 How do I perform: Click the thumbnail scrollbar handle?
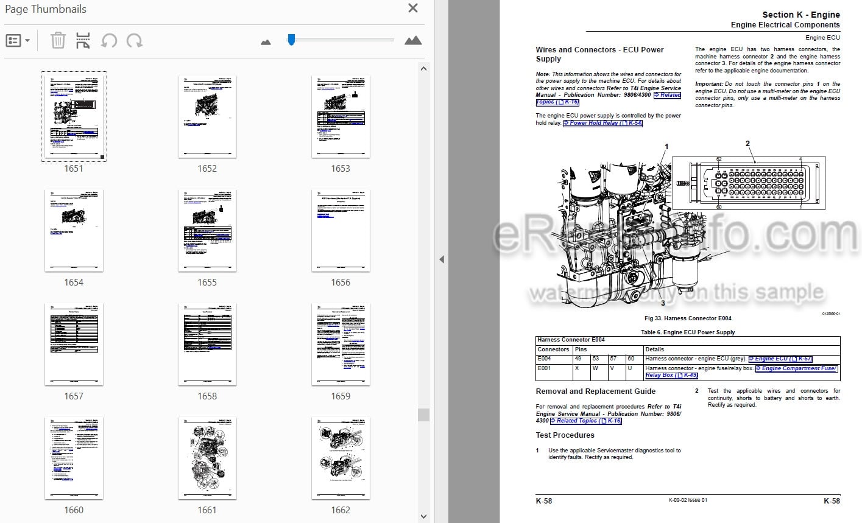coord(423,415)
